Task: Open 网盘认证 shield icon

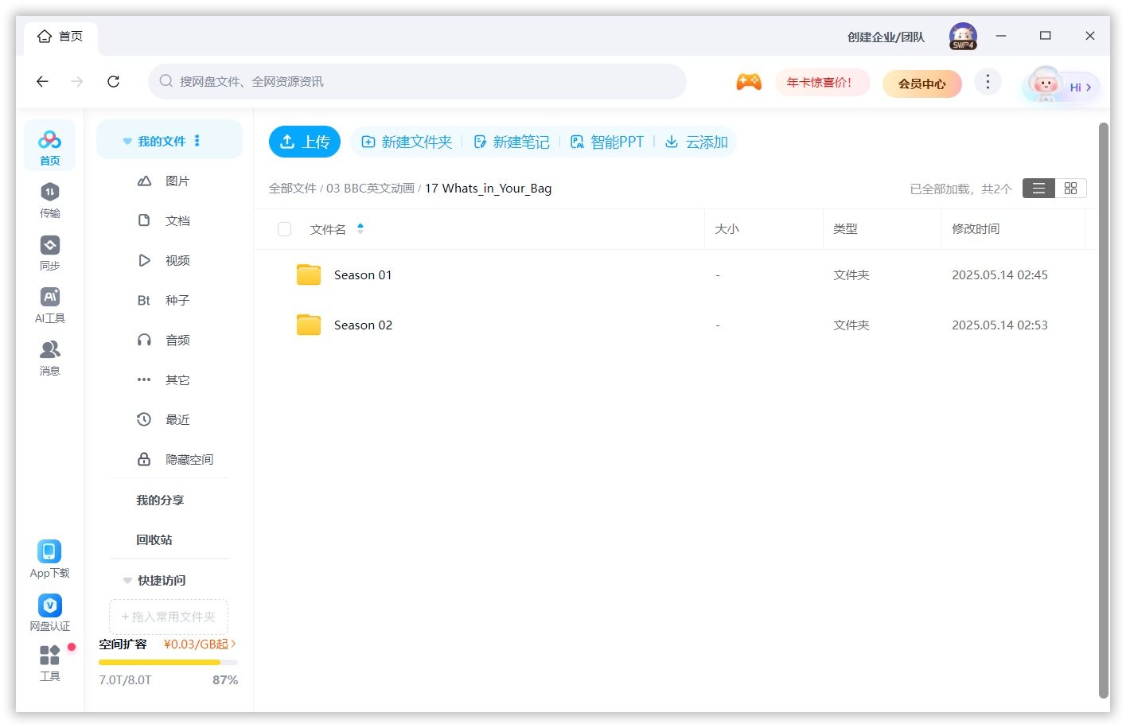Action: pyautogui.click(x=49, y=605)
